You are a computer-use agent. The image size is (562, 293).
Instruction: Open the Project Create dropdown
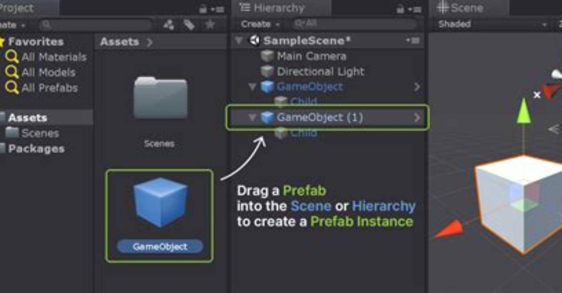tap(13, 24)
